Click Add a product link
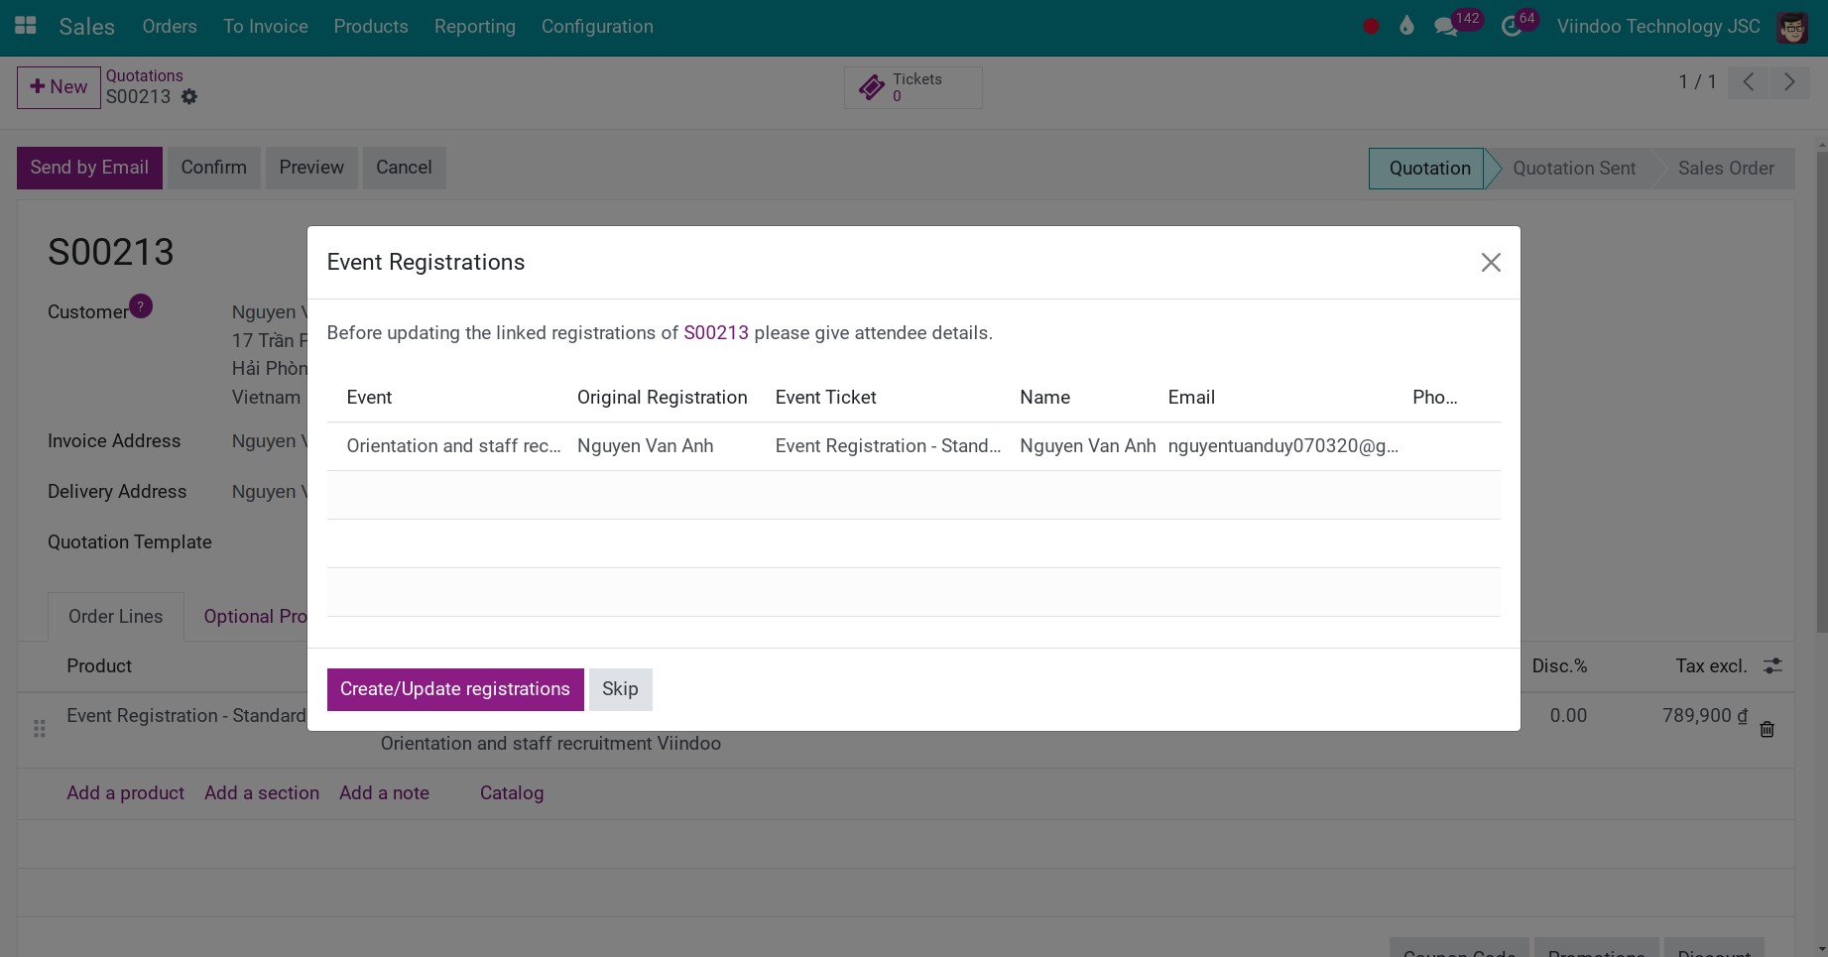Image resolution: width=1828 pixels, height=957 pixels. pyautogui.click(x=126, y=793)
